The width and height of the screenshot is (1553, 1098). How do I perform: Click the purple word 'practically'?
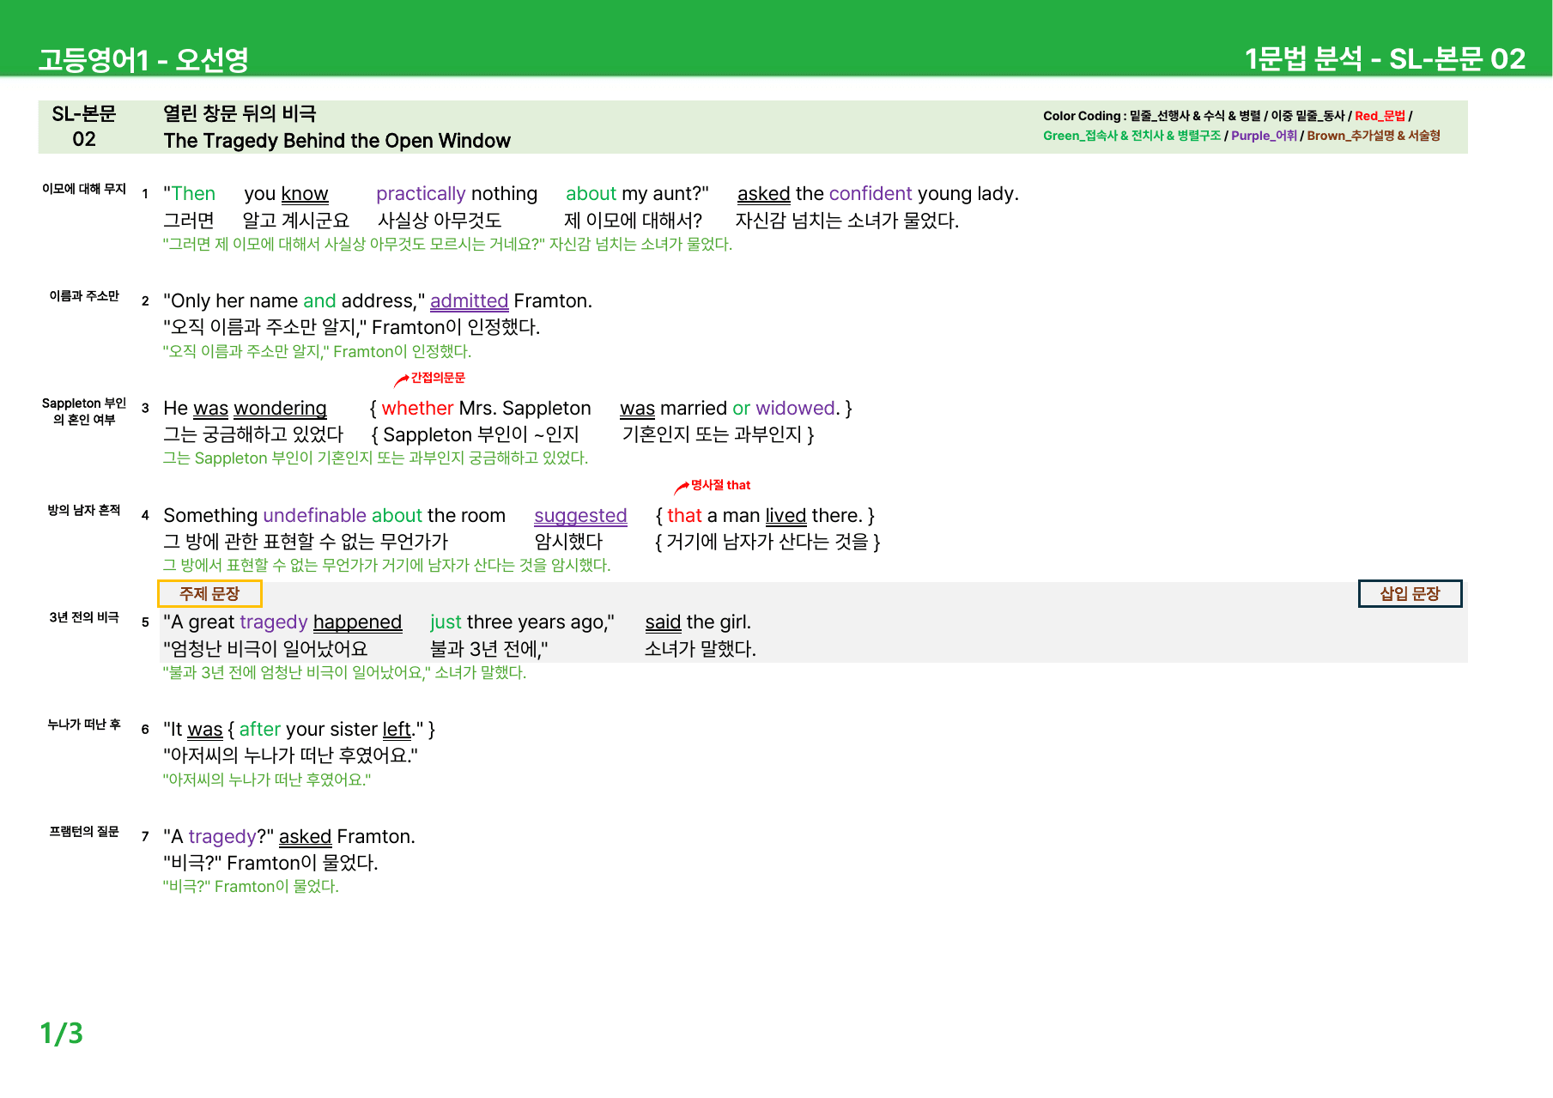[421, 194]
